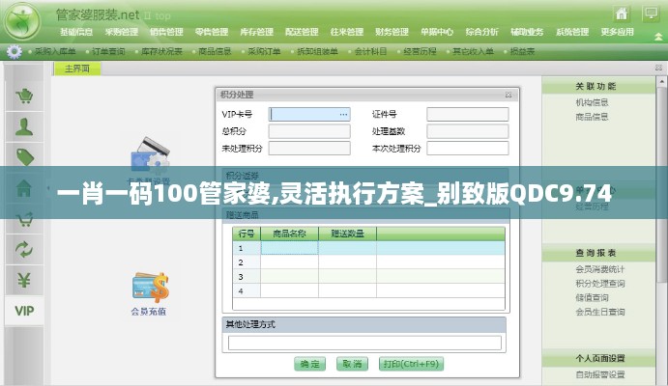Image resolution: width=668 pixels, height=386 pixels.
Task: Open 机构信息 in 关联功能 panel
Action: pos(592,102)
